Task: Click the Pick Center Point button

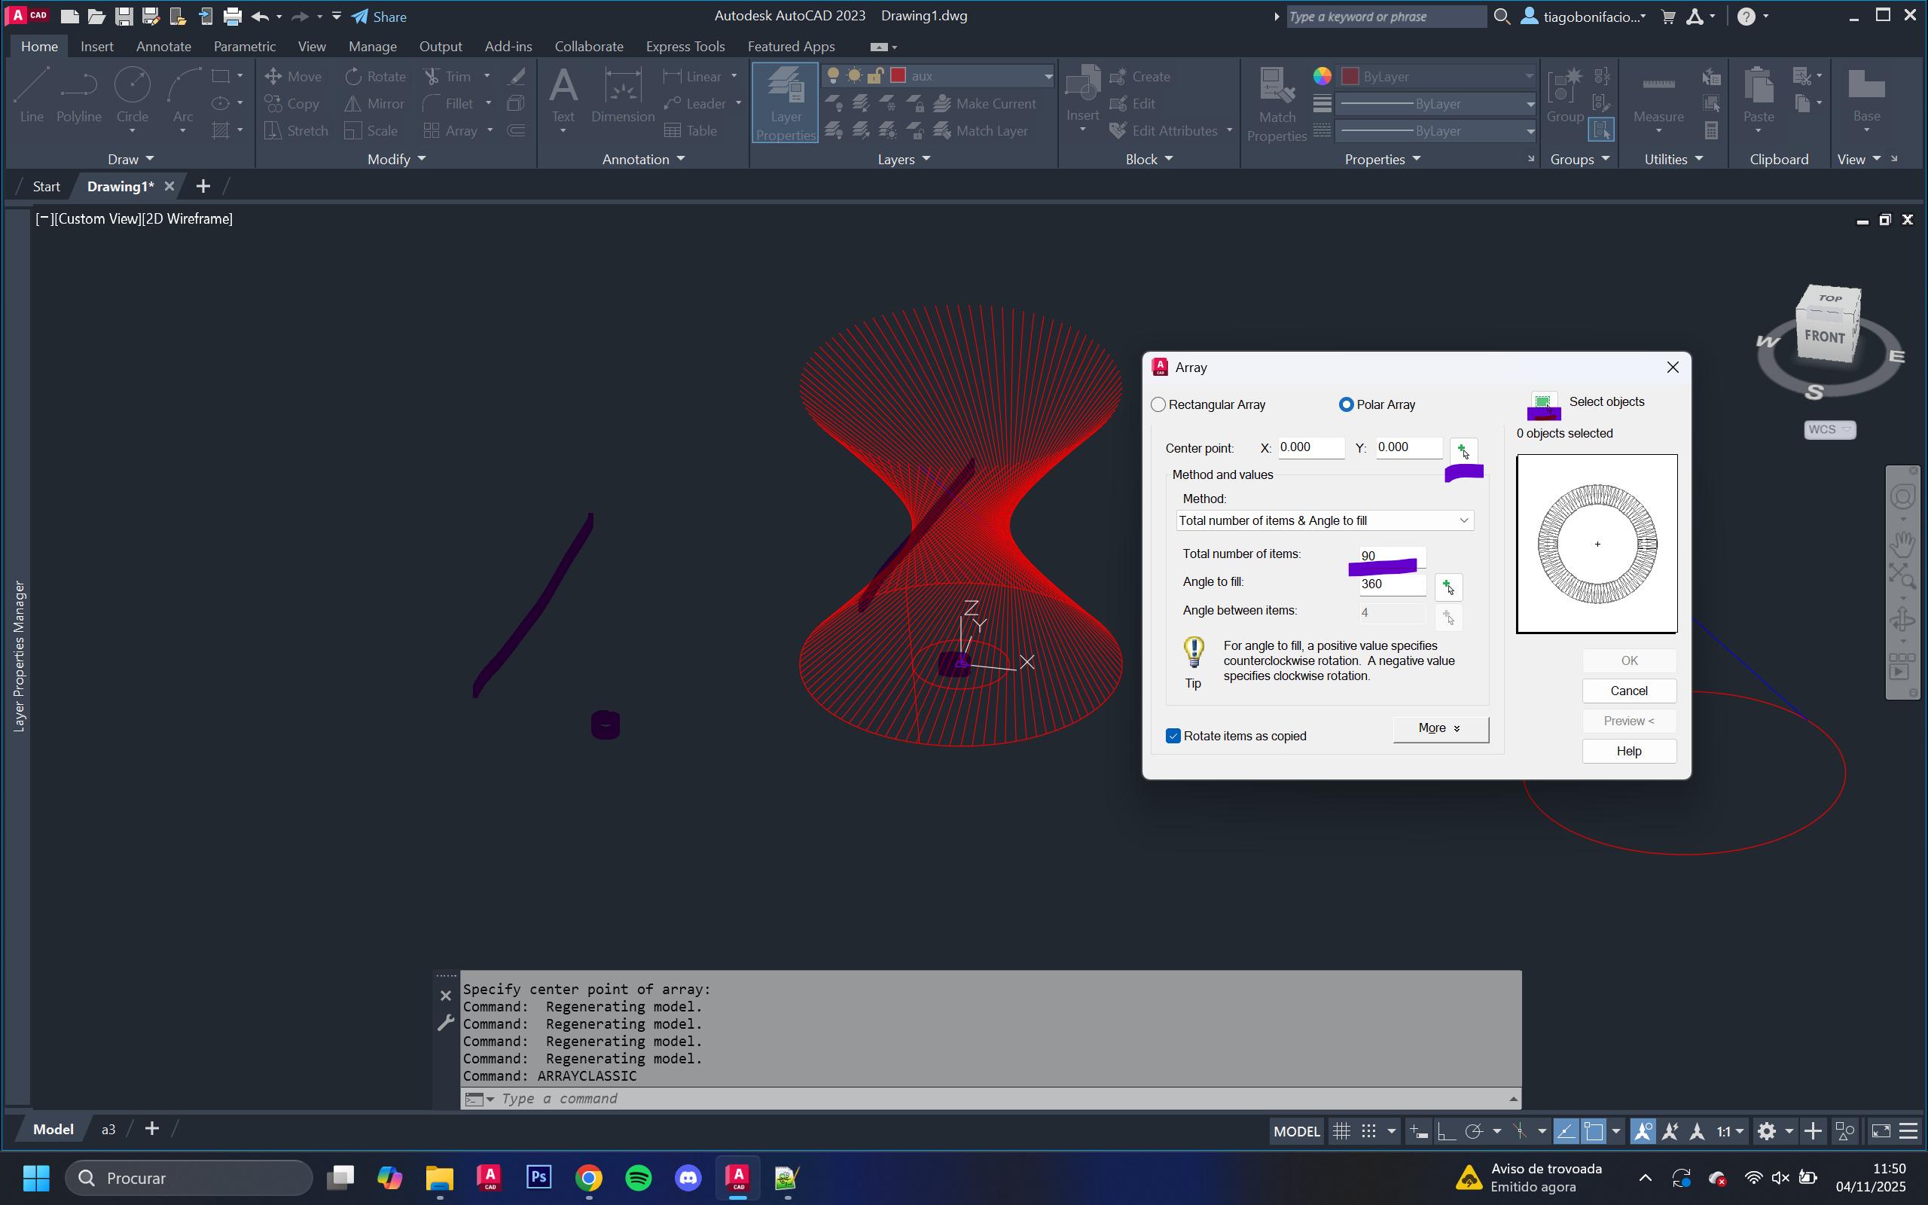Action: [1463, 450]
